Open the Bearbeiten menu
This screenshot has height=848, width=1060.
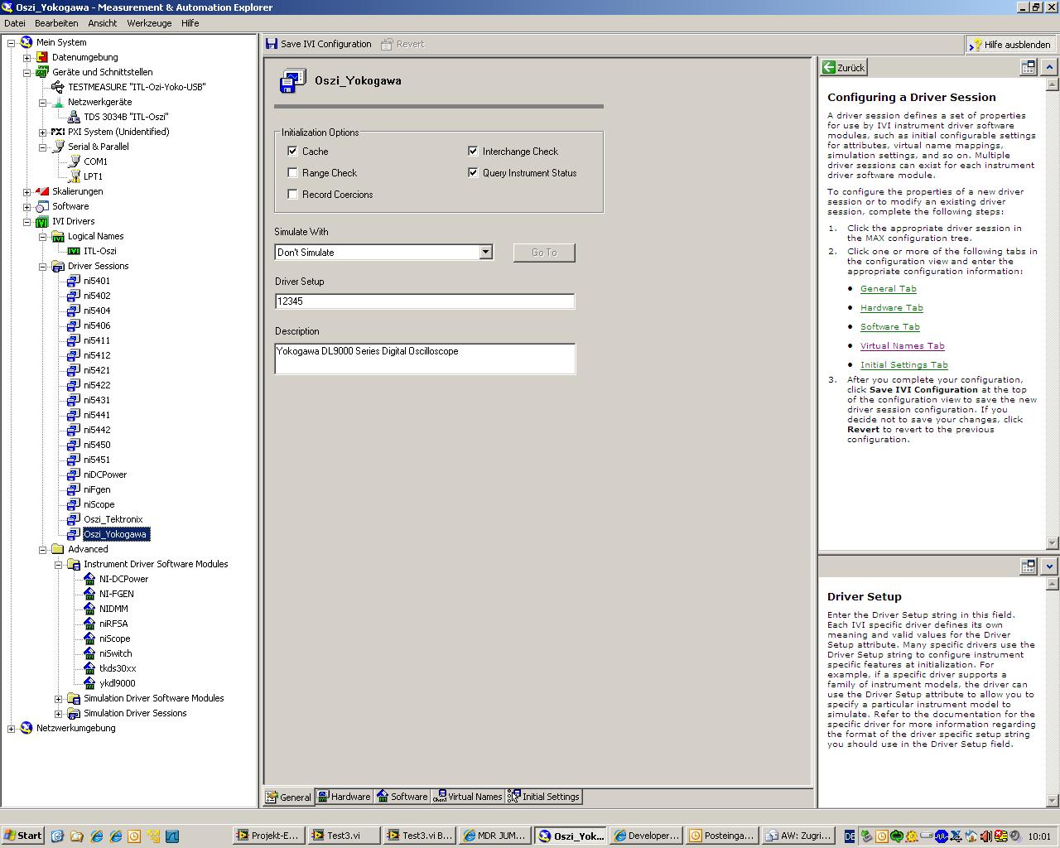[x=56, y=23]
